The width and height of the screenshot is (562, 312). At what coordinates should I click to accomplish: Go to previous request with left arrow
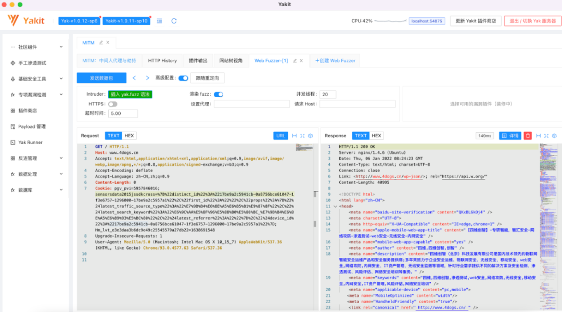point(134,77)
